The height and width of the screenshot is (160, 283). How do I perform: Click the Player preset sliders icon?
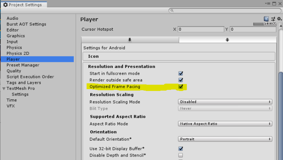pyautogui.click(x=273, y=19)
